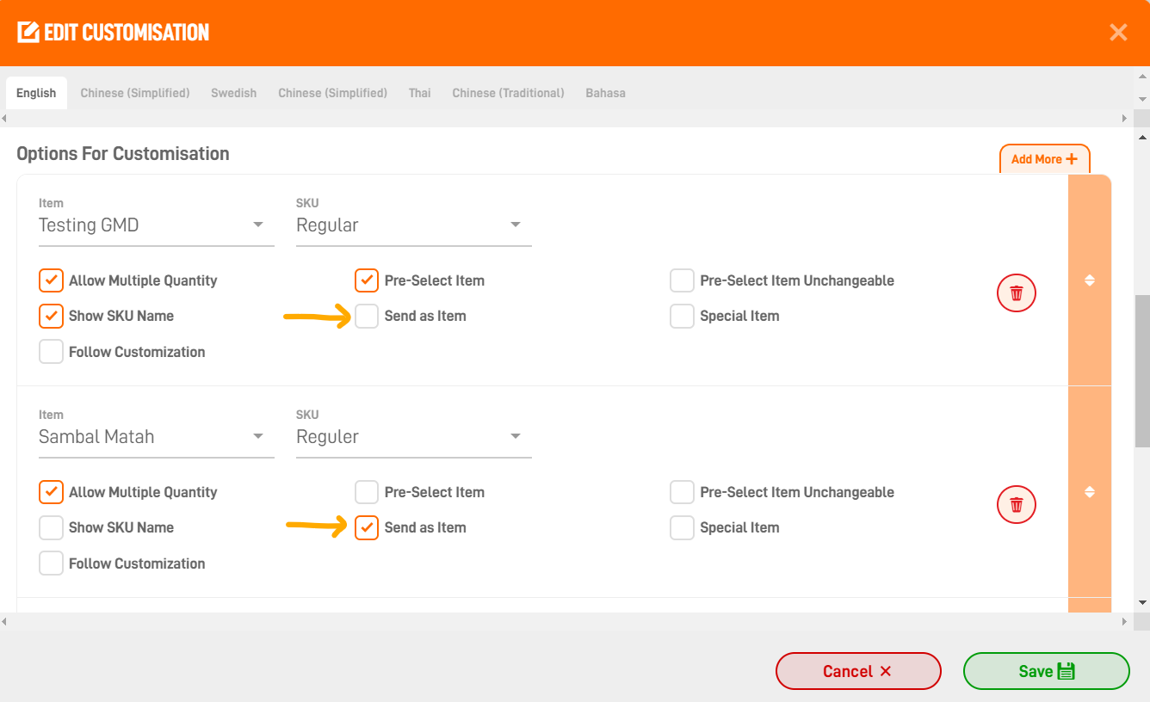Screen dimensions: 1150x702
Task: Switch to the Bahasa language tab
Action: [605, 93]
